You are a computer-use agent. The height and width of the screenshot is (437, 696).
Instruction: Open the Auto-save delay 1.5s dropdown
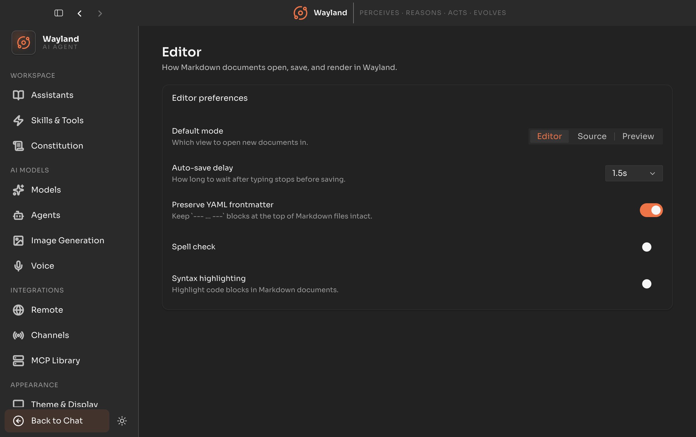click(634, 173)
